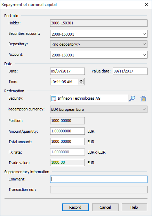This screenshot has width=152, height=216.
Task: Expand the Securities account dropdown
Action: (x=144, y=34)
